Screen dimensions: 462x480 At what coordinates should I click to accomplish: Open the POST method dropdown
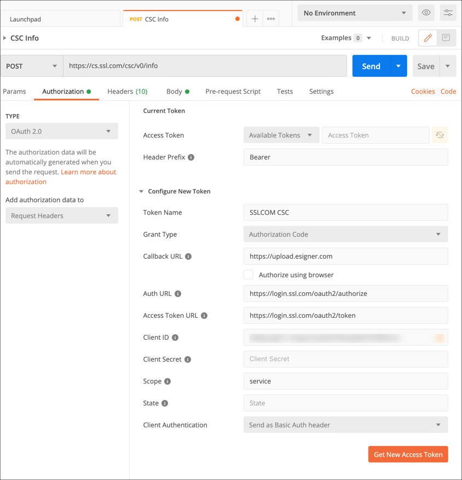pos(32,66)
